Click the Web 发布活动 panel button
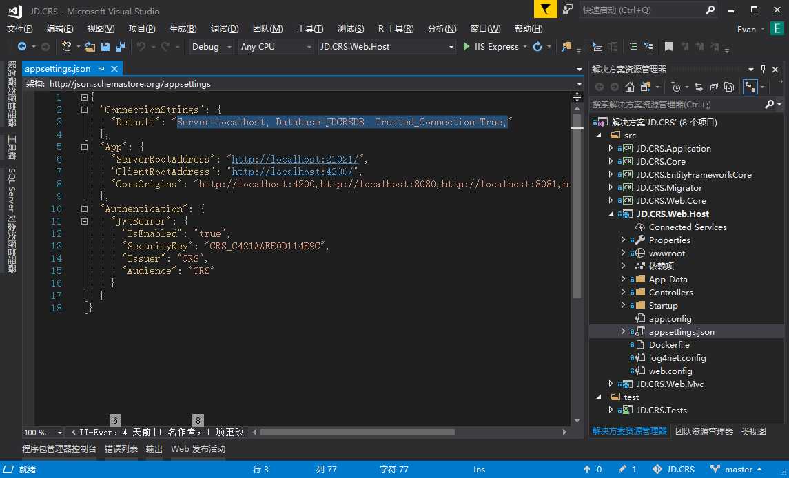This screenshot has height=478, width=789. click(x=198, y=448)
